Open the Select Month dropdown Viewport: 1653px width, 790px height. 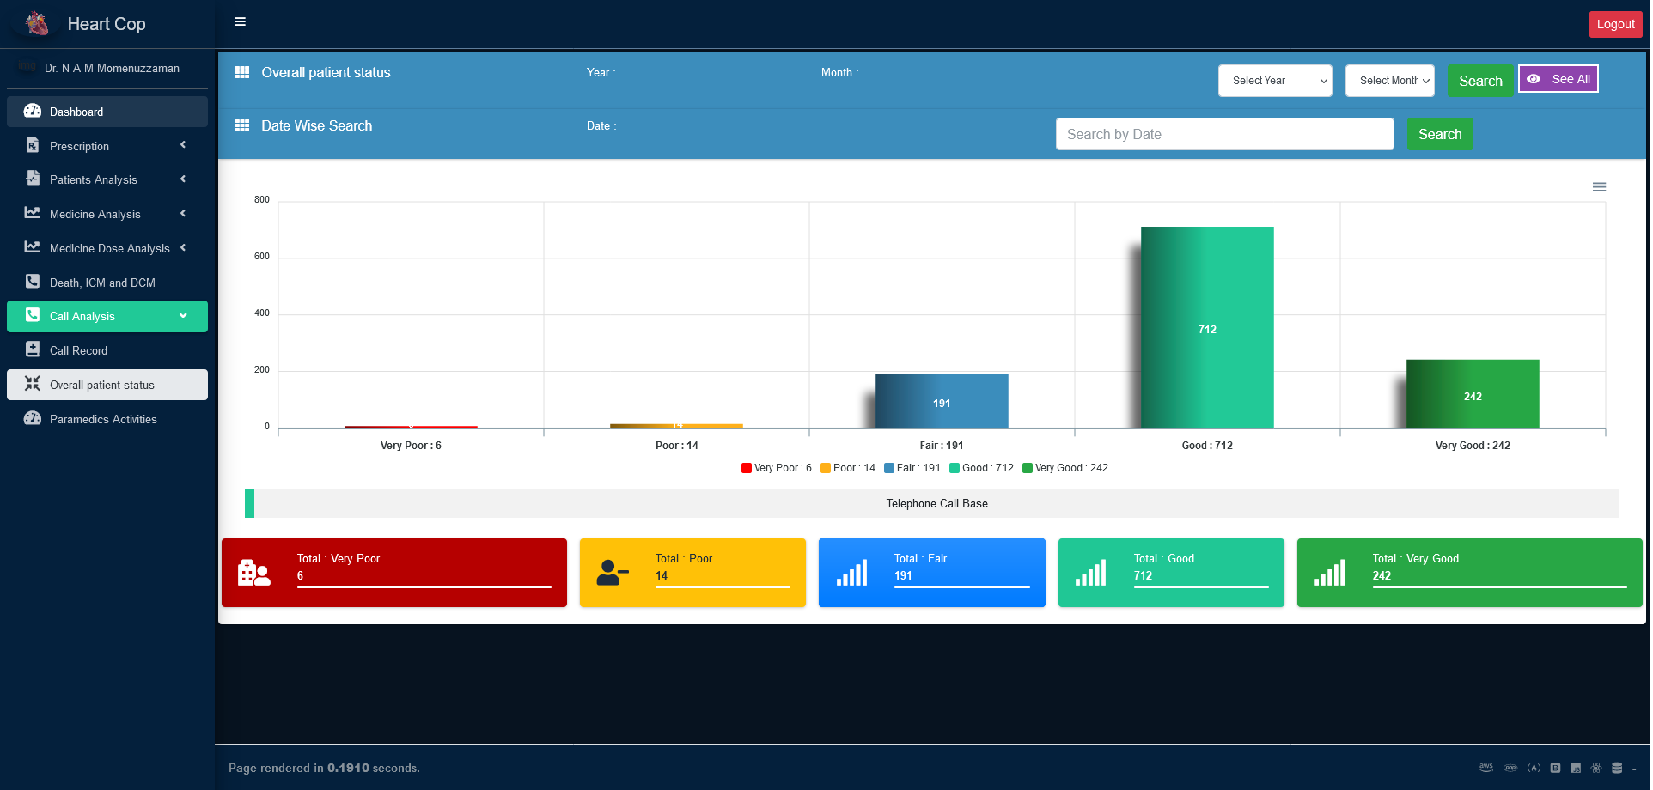point(1390,81)
